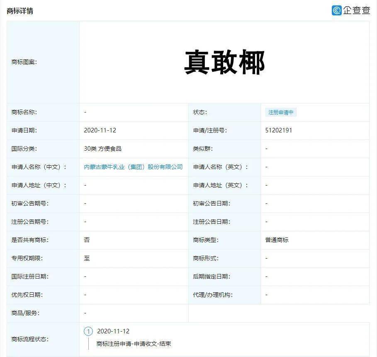Select the 注册公告期号 label

(30, 222)
